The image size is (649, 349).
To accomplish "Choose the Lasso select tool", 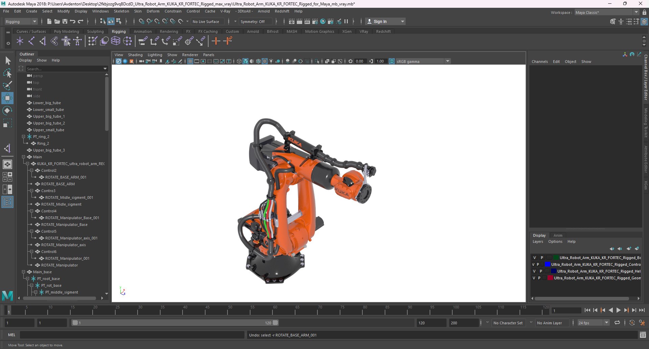I will tap(7, 73).
